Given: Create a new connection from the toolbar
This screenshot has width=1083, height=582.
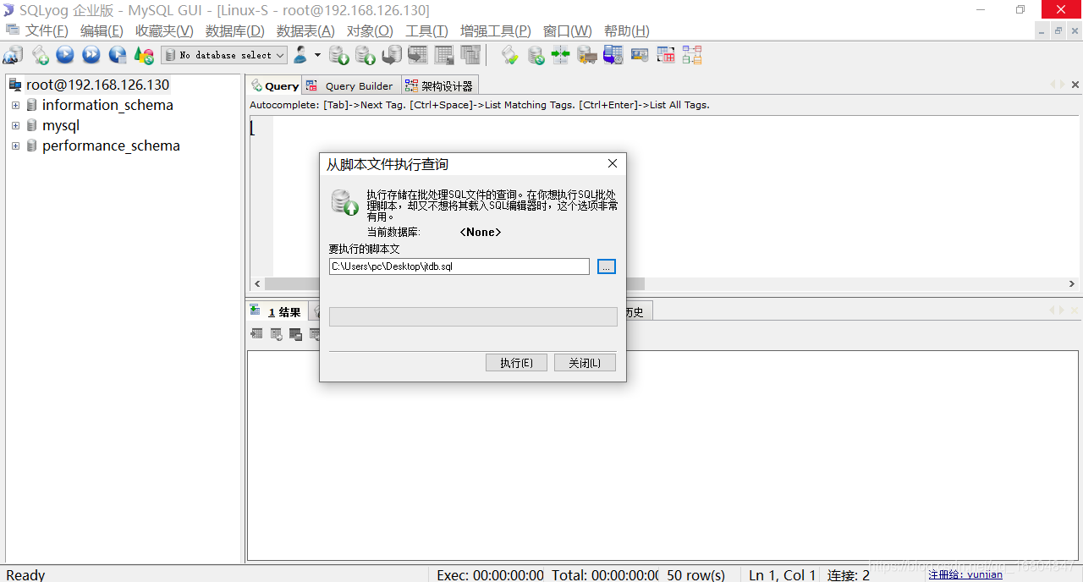Looking at the screenshot, I should coord(14,56).
